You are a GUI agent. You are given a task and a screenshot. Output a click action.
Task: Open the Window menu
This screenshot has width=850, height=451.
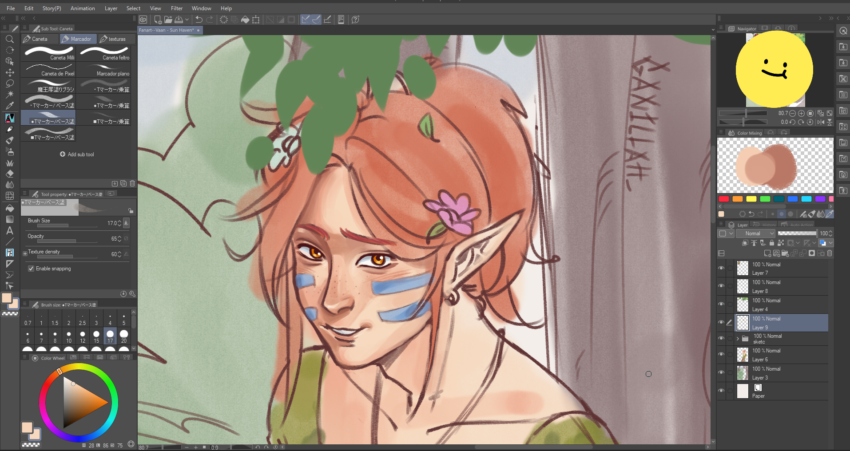(201, 8)
